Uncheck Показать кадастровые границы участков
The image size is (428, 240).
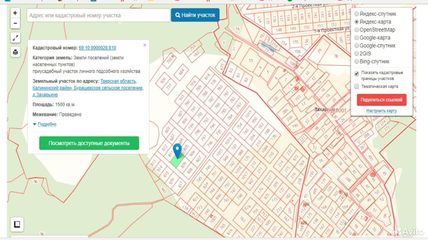357,73
